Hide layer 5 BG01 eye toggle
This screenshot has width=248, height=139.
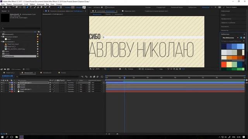click(x=2, y=92)
